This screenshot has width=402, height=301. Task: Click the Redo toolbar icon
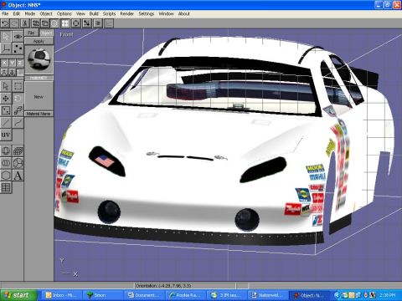click(x=14, y=23)
